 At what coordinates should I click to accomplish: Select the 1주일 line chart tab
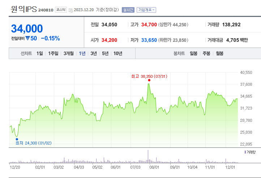tap(53, 53)
